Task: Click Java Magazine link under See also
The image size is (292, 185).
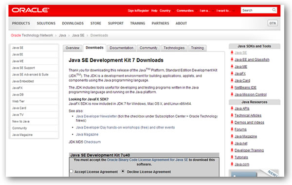Action: click(x=87, y=134)
